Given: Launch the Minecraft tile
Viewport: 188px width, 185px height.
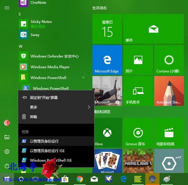Looking at the screenshot, I should click(138, 161).
